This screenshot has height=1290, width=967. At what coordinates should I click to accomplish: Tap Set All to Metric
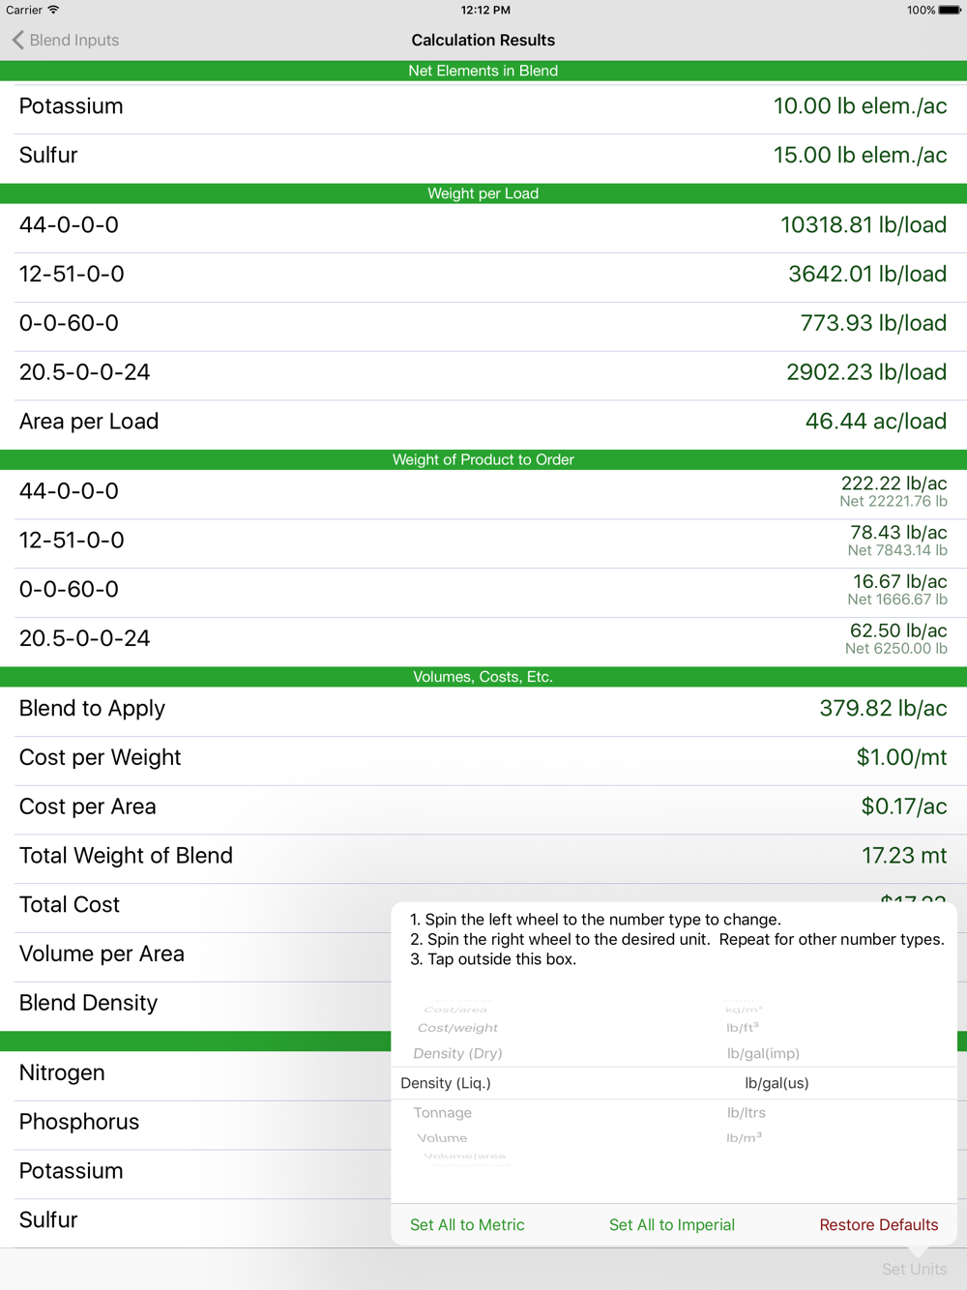click(x=467, y=1224)
